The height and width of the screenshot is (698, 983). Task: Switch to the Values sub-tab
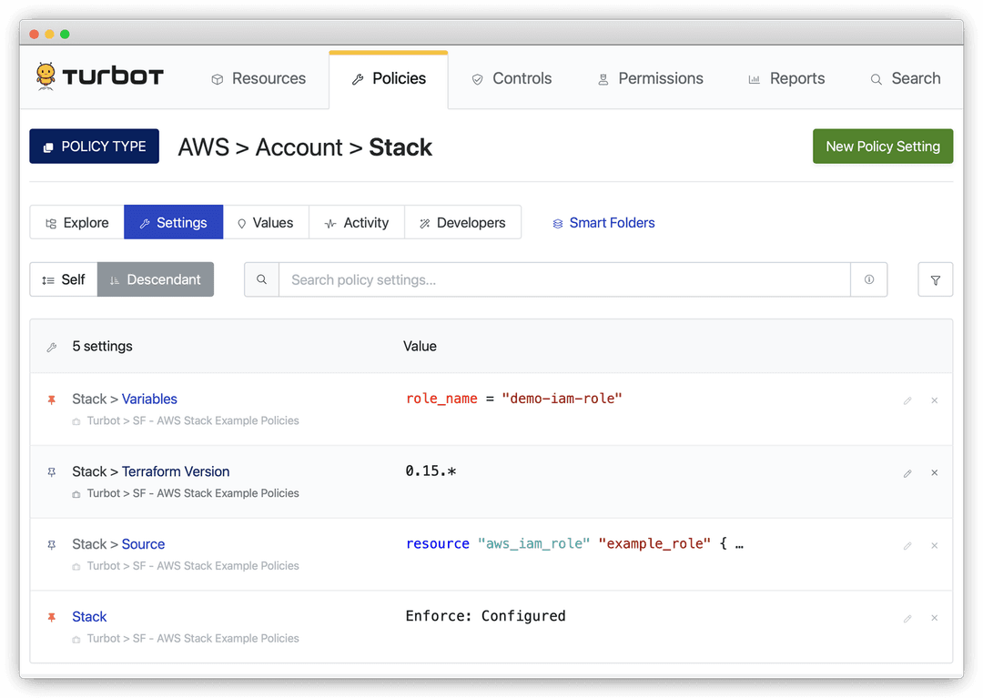[x=266, y=222]
